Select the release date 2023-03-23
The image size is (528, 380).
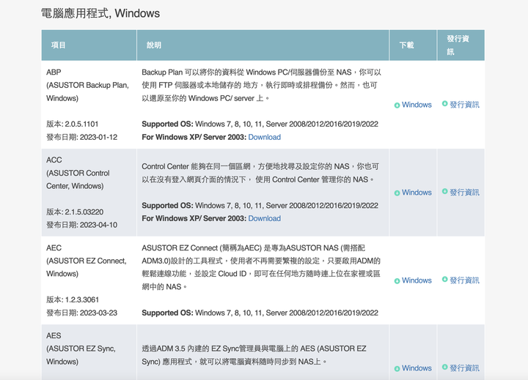[99, 313]
